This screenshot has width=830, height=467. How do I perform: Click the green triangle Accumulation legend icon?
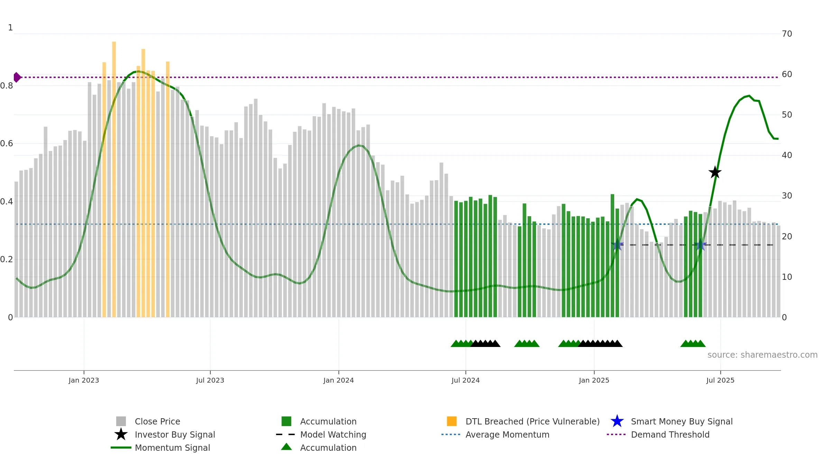click(x=286, y=447)
